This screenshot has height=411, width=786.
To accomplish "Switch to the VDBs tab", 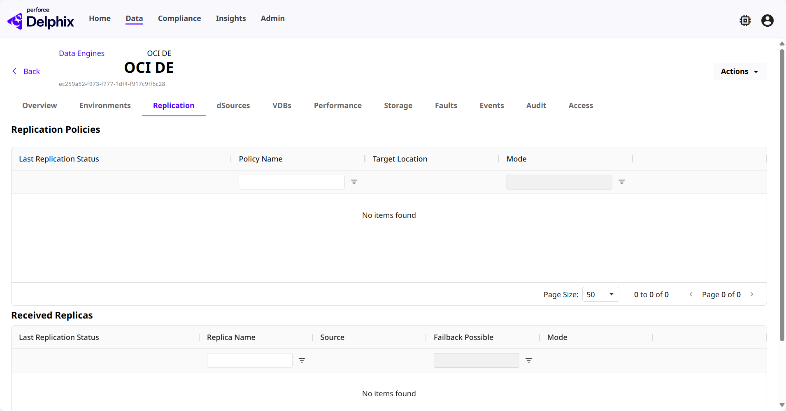I will coord(282,106).
